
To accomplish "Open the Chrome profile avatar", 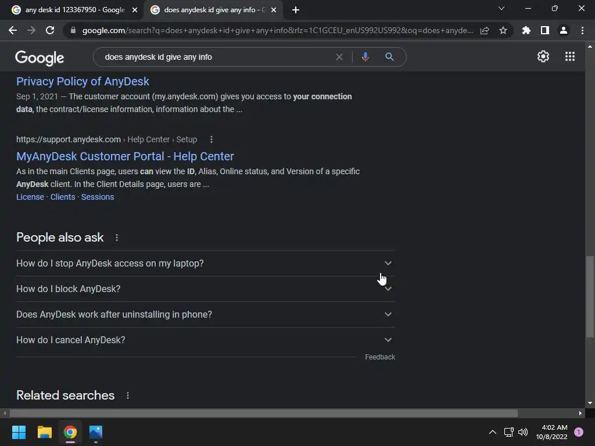I will point(564,30).
